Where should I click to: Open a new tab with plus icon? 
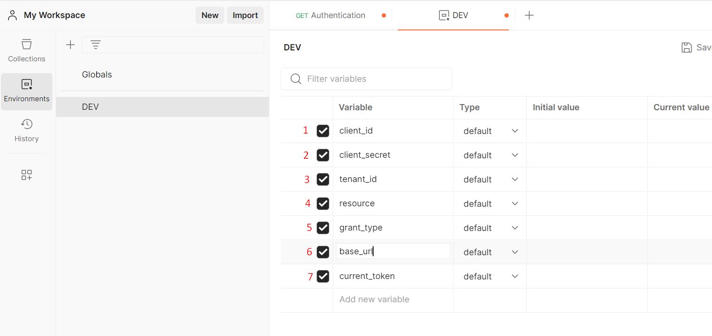coord(529,15)
